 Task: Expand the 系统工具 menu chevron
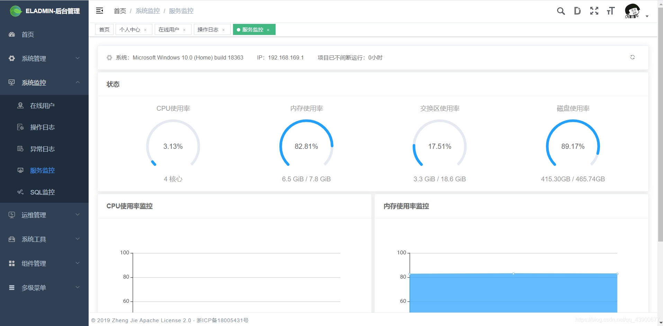pyautogui.click(x=78, y=239)
